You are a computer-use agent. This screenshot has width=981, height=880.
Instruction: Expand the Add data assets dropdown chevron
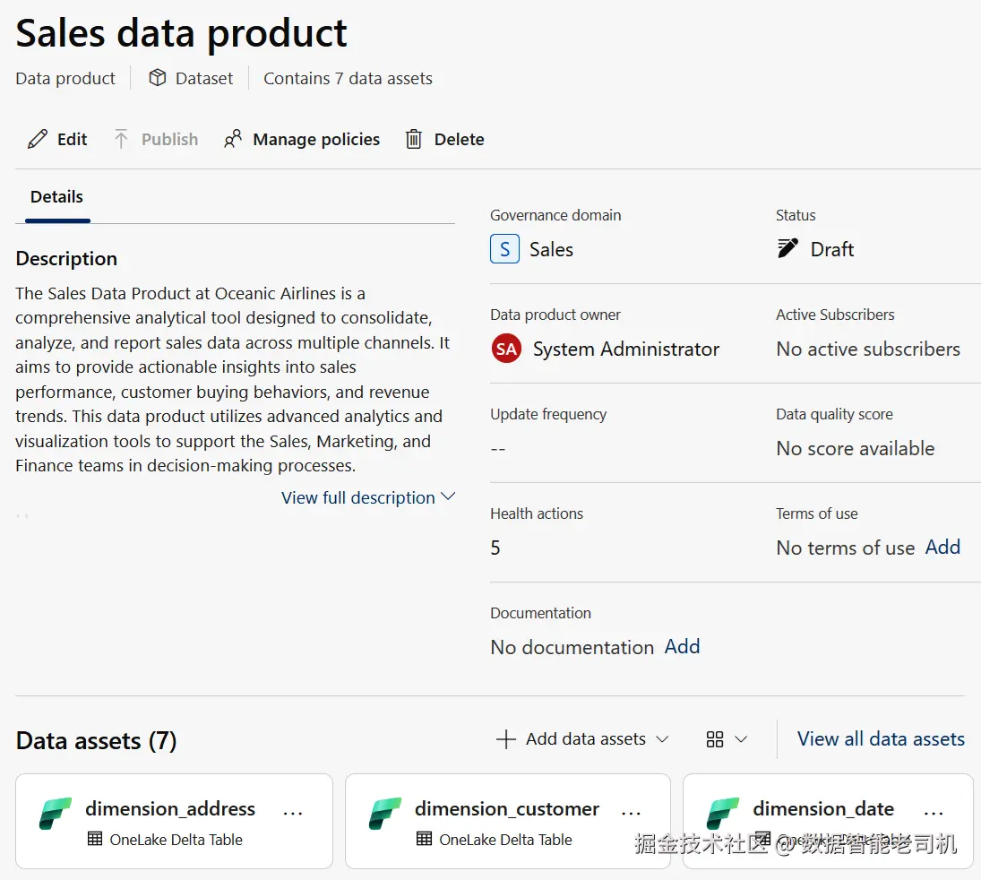pos(662,739)
